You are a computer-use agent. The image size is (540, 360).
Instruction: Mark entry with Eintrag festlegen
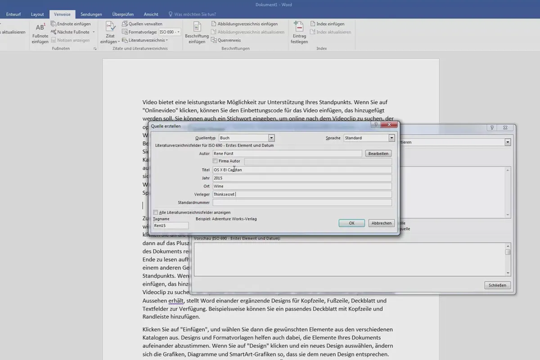(299, 33)
